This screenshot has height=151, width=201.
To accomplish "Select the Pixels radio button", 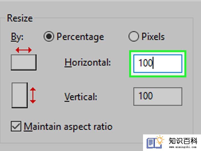I will (133, 37).
